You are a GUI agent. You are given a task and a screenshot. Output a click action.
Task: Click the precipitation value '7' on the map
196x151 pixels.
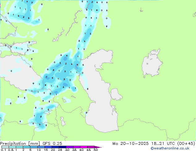tap(46, 77)
